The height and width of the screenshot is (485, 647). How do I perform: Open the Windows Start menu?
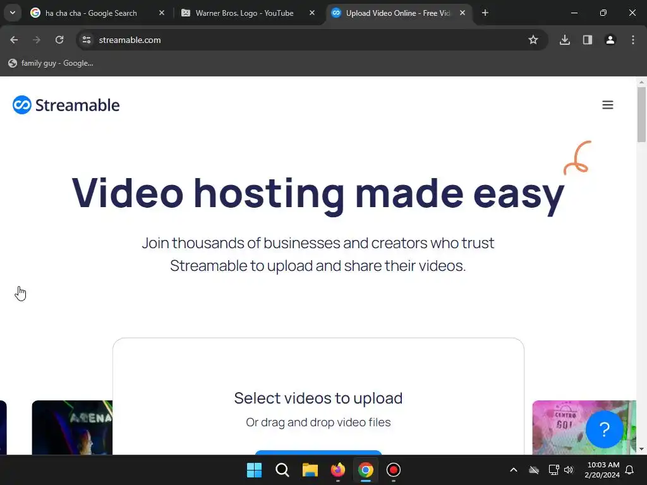[x=254, y=470]
